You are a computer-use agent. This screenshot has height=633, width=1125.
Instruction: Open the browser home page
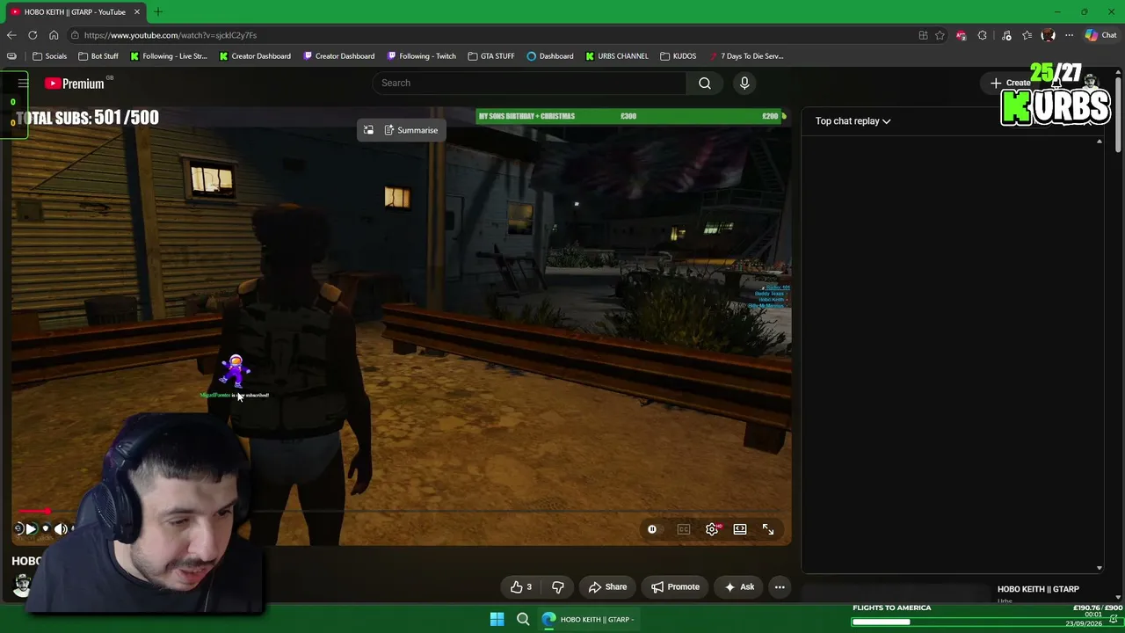click(x=54, y=35)
